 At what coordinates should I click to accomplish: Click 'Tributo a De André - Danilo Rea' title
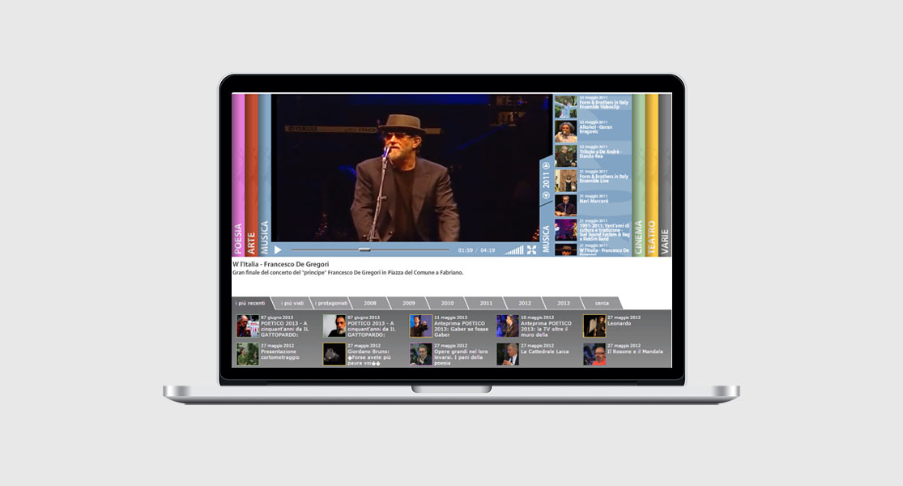tap(601, 154)
